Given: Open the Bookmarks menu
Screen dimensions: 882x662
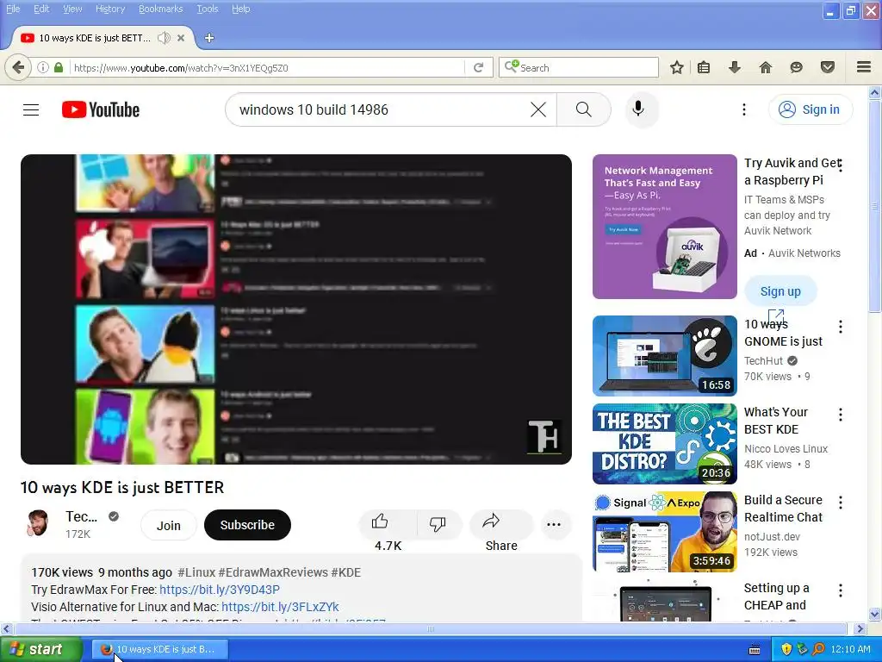Looking at the screenshot, I should pos(160,9).
